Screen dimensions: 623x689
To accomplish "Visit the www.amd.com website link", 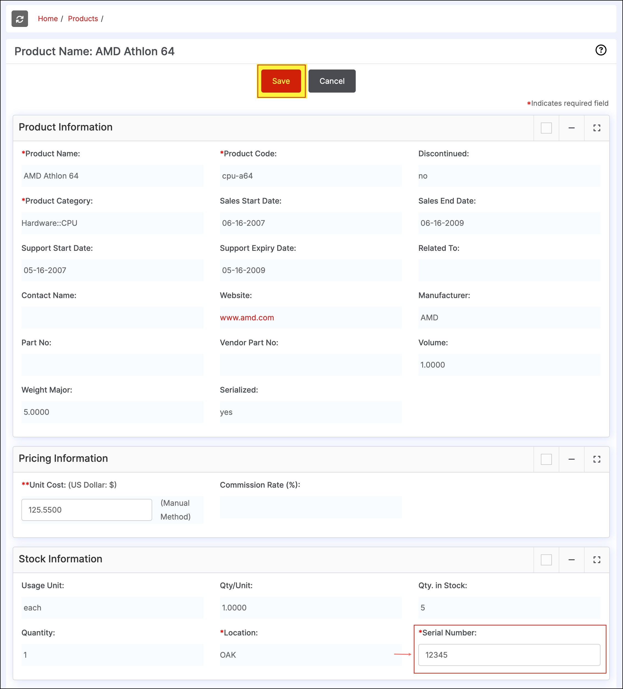I will tap(247, 318).
